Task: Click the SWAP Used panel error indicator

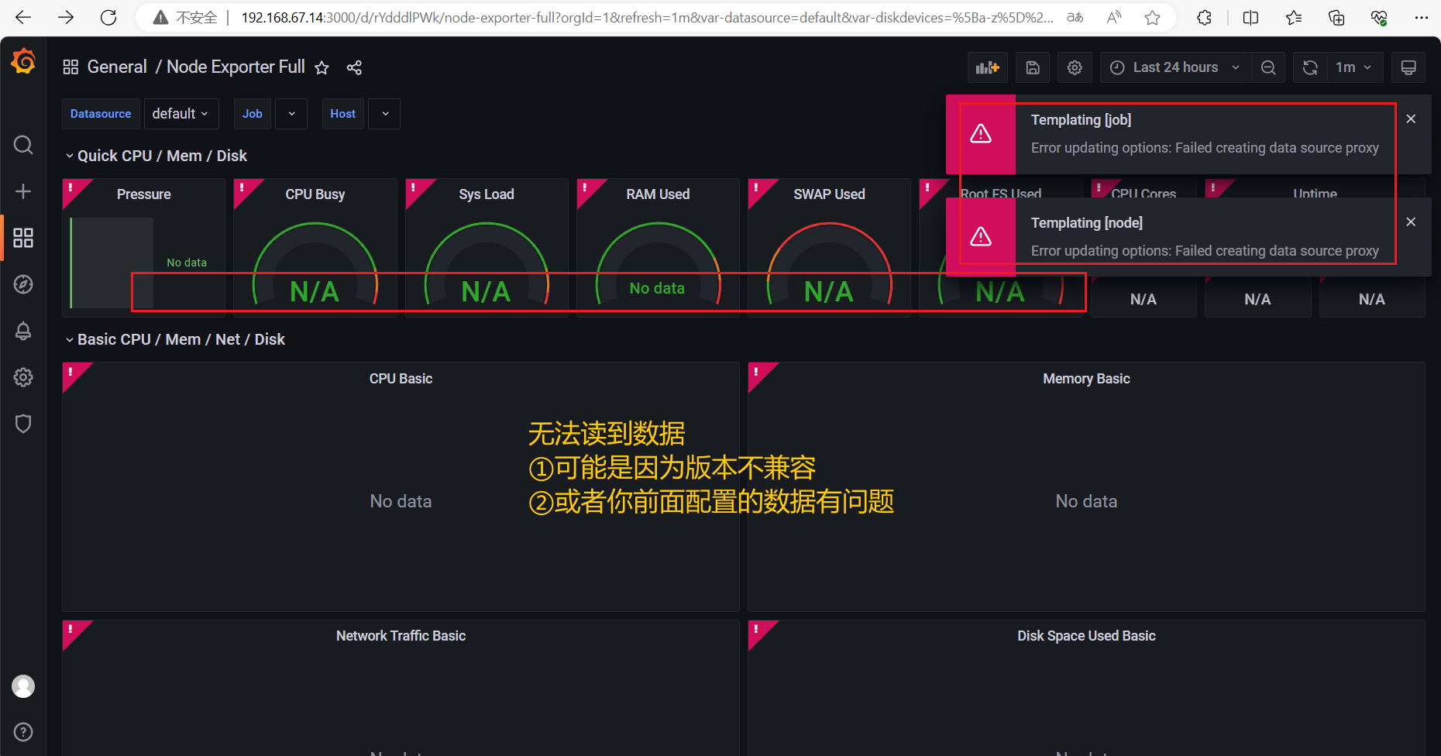Action: point(758,188)
